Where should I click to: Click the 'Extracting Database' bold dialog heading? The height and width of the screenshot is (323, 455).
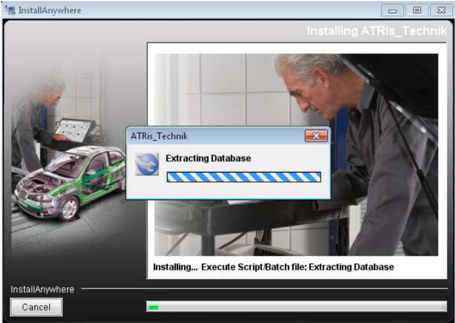click(x=208, y=158)
